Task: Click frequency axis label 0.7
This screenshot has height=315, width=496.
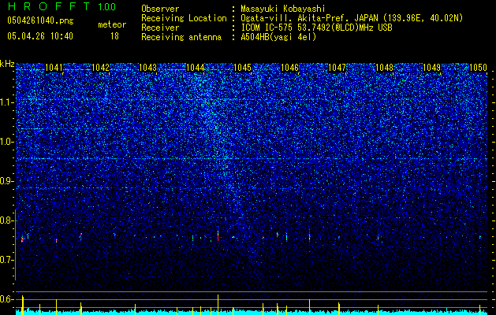Action: [7, 260]
